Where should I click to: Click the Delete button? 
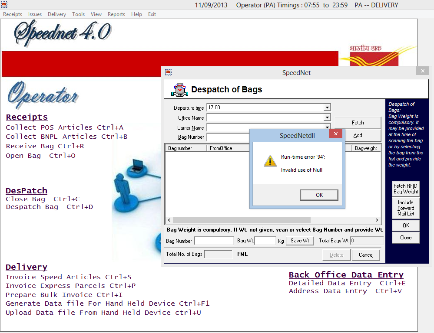(336, 255)
